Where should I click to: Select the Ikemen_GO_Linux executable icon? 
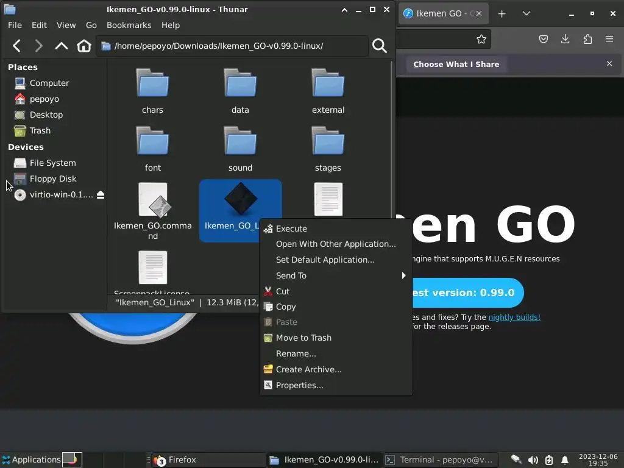point(240,198)
